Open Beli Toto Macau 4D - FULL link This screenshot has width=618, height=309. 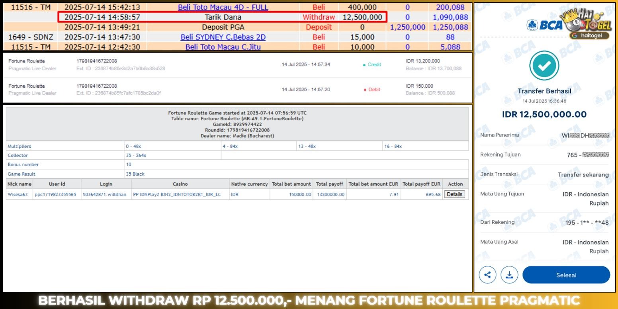tap(223, 7)
